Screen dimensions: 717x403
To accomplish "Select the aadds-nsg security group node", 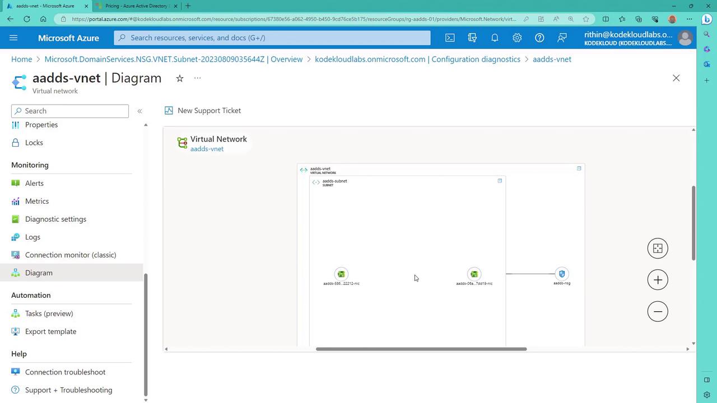I will 562,274.
